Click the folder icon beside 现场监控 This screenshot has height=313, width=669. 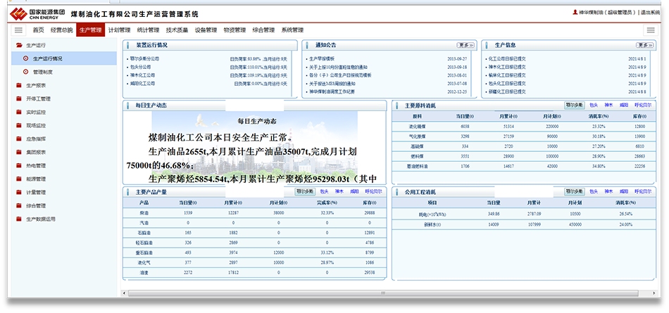click(18, 125)
